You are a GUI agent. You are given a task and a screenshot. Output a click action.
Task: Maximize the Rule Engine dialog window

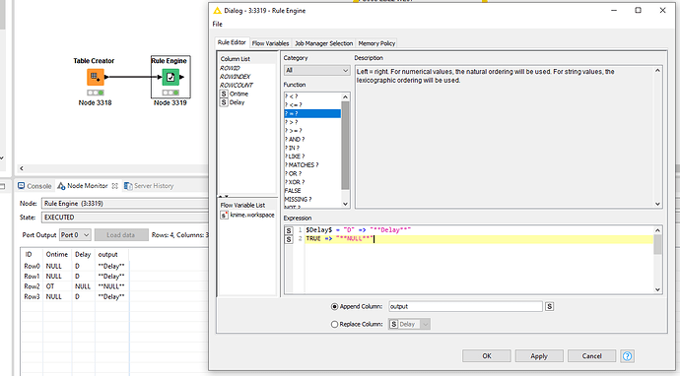tap(638, 11)
